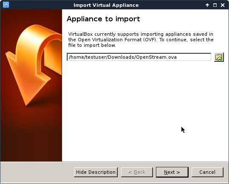Proceed with the Next > button
This screenshot has height=184, width=229.
tap(172, 172)
